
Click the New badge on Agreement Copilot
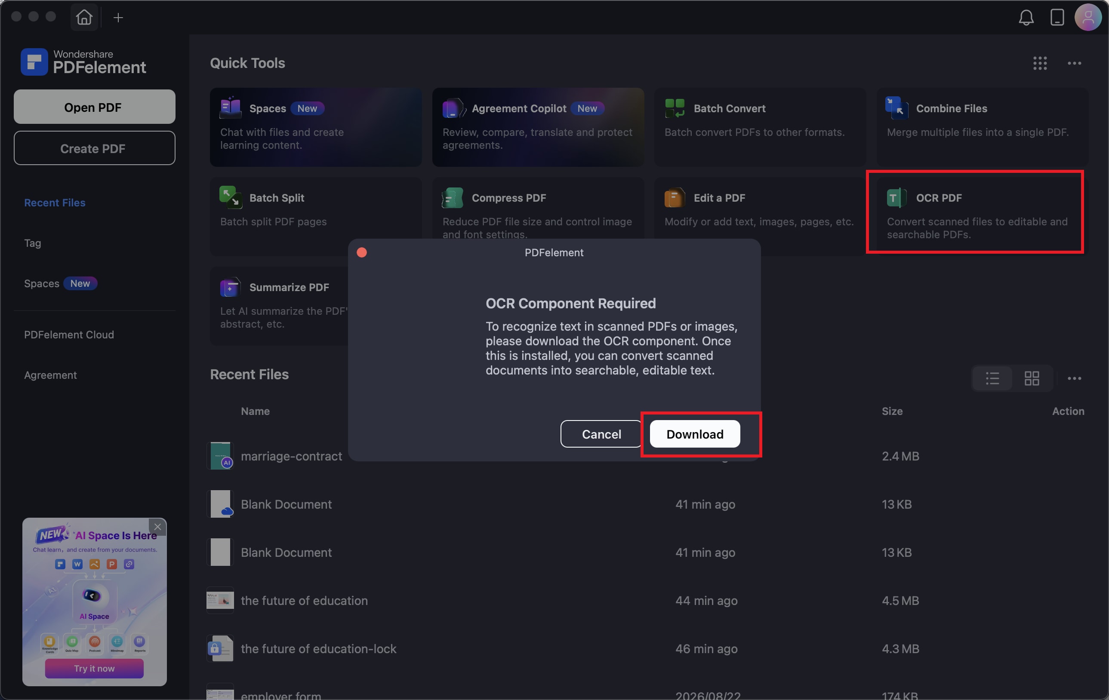(x=587, y=108)
